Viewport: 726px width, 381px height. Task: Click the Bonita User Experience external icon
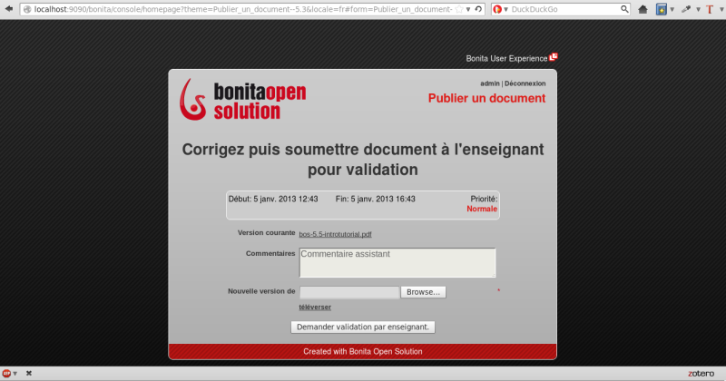coord(554,57)
